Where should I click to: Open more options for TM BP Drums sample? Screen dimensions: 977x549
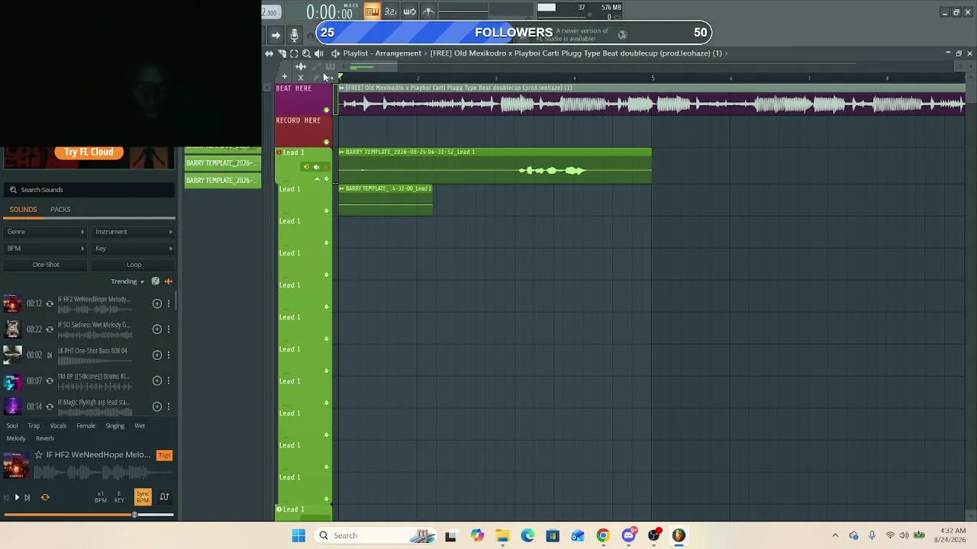tap(169, 380)
